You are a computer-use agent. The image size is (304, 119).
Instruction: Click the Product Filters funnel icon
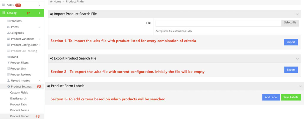pyautogui.click(x=8, y=63)
